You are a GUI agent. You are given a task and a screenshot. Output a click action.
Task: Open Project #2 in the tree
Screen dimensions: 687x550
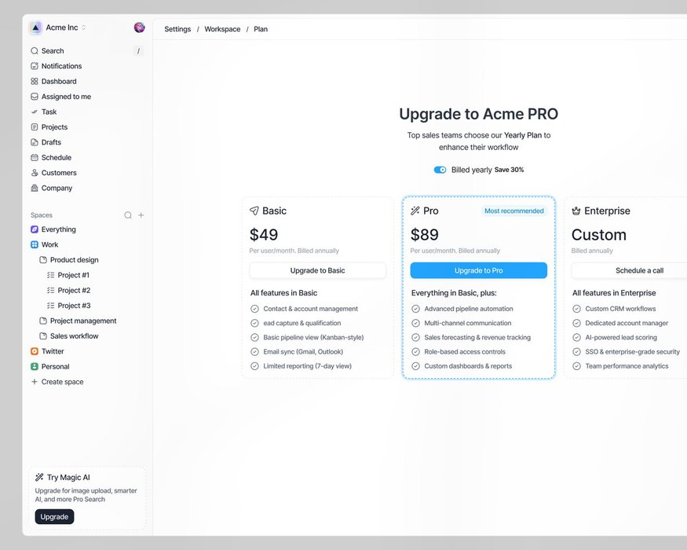(x=74, y=290)
